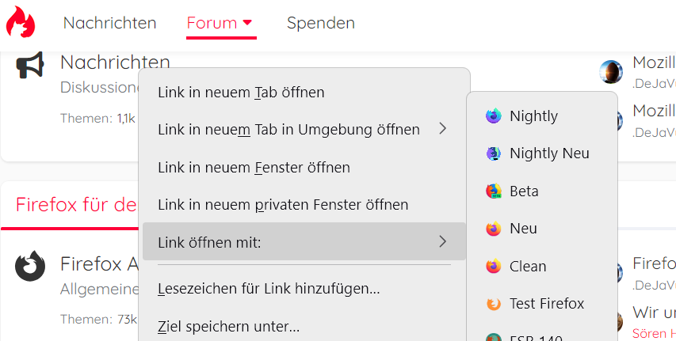Click the Nightly browser icon
The height and width of the screenshot is (341, 676).
(494, 116)
